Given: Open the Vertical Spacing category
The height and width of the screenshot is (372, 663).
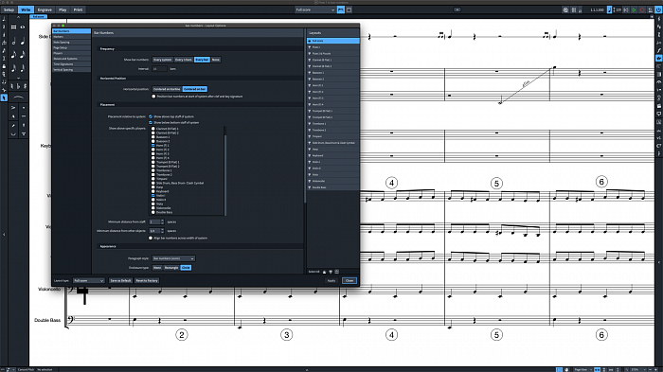Looking at the screenshot, I should click(71, 70).
